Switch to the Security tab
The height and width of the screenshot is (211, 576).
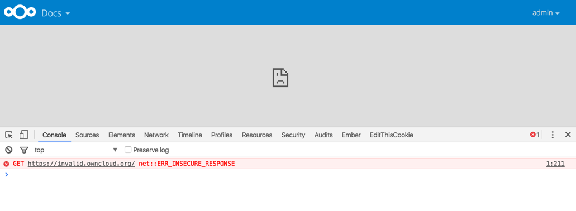pos(293,135)
